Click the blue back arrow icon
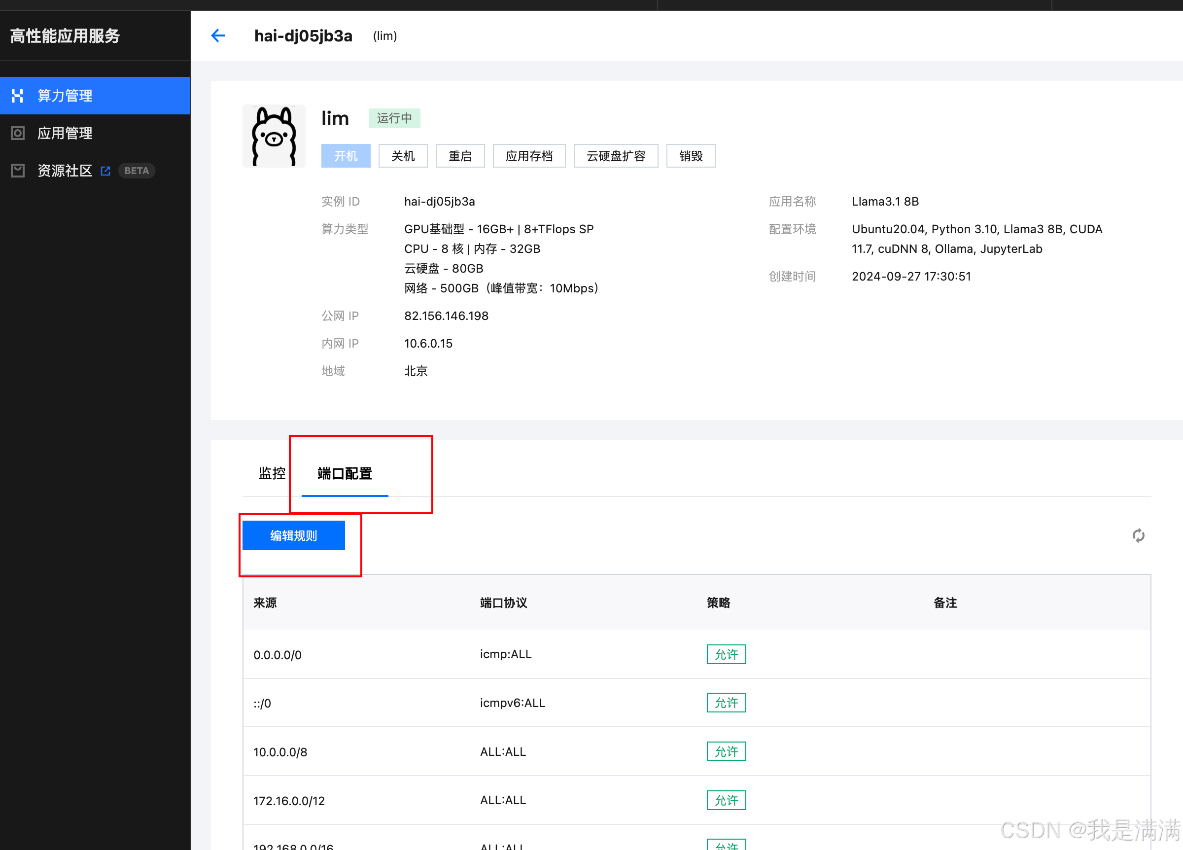Viewport: 1183px width, 850px height. point(218,35)
